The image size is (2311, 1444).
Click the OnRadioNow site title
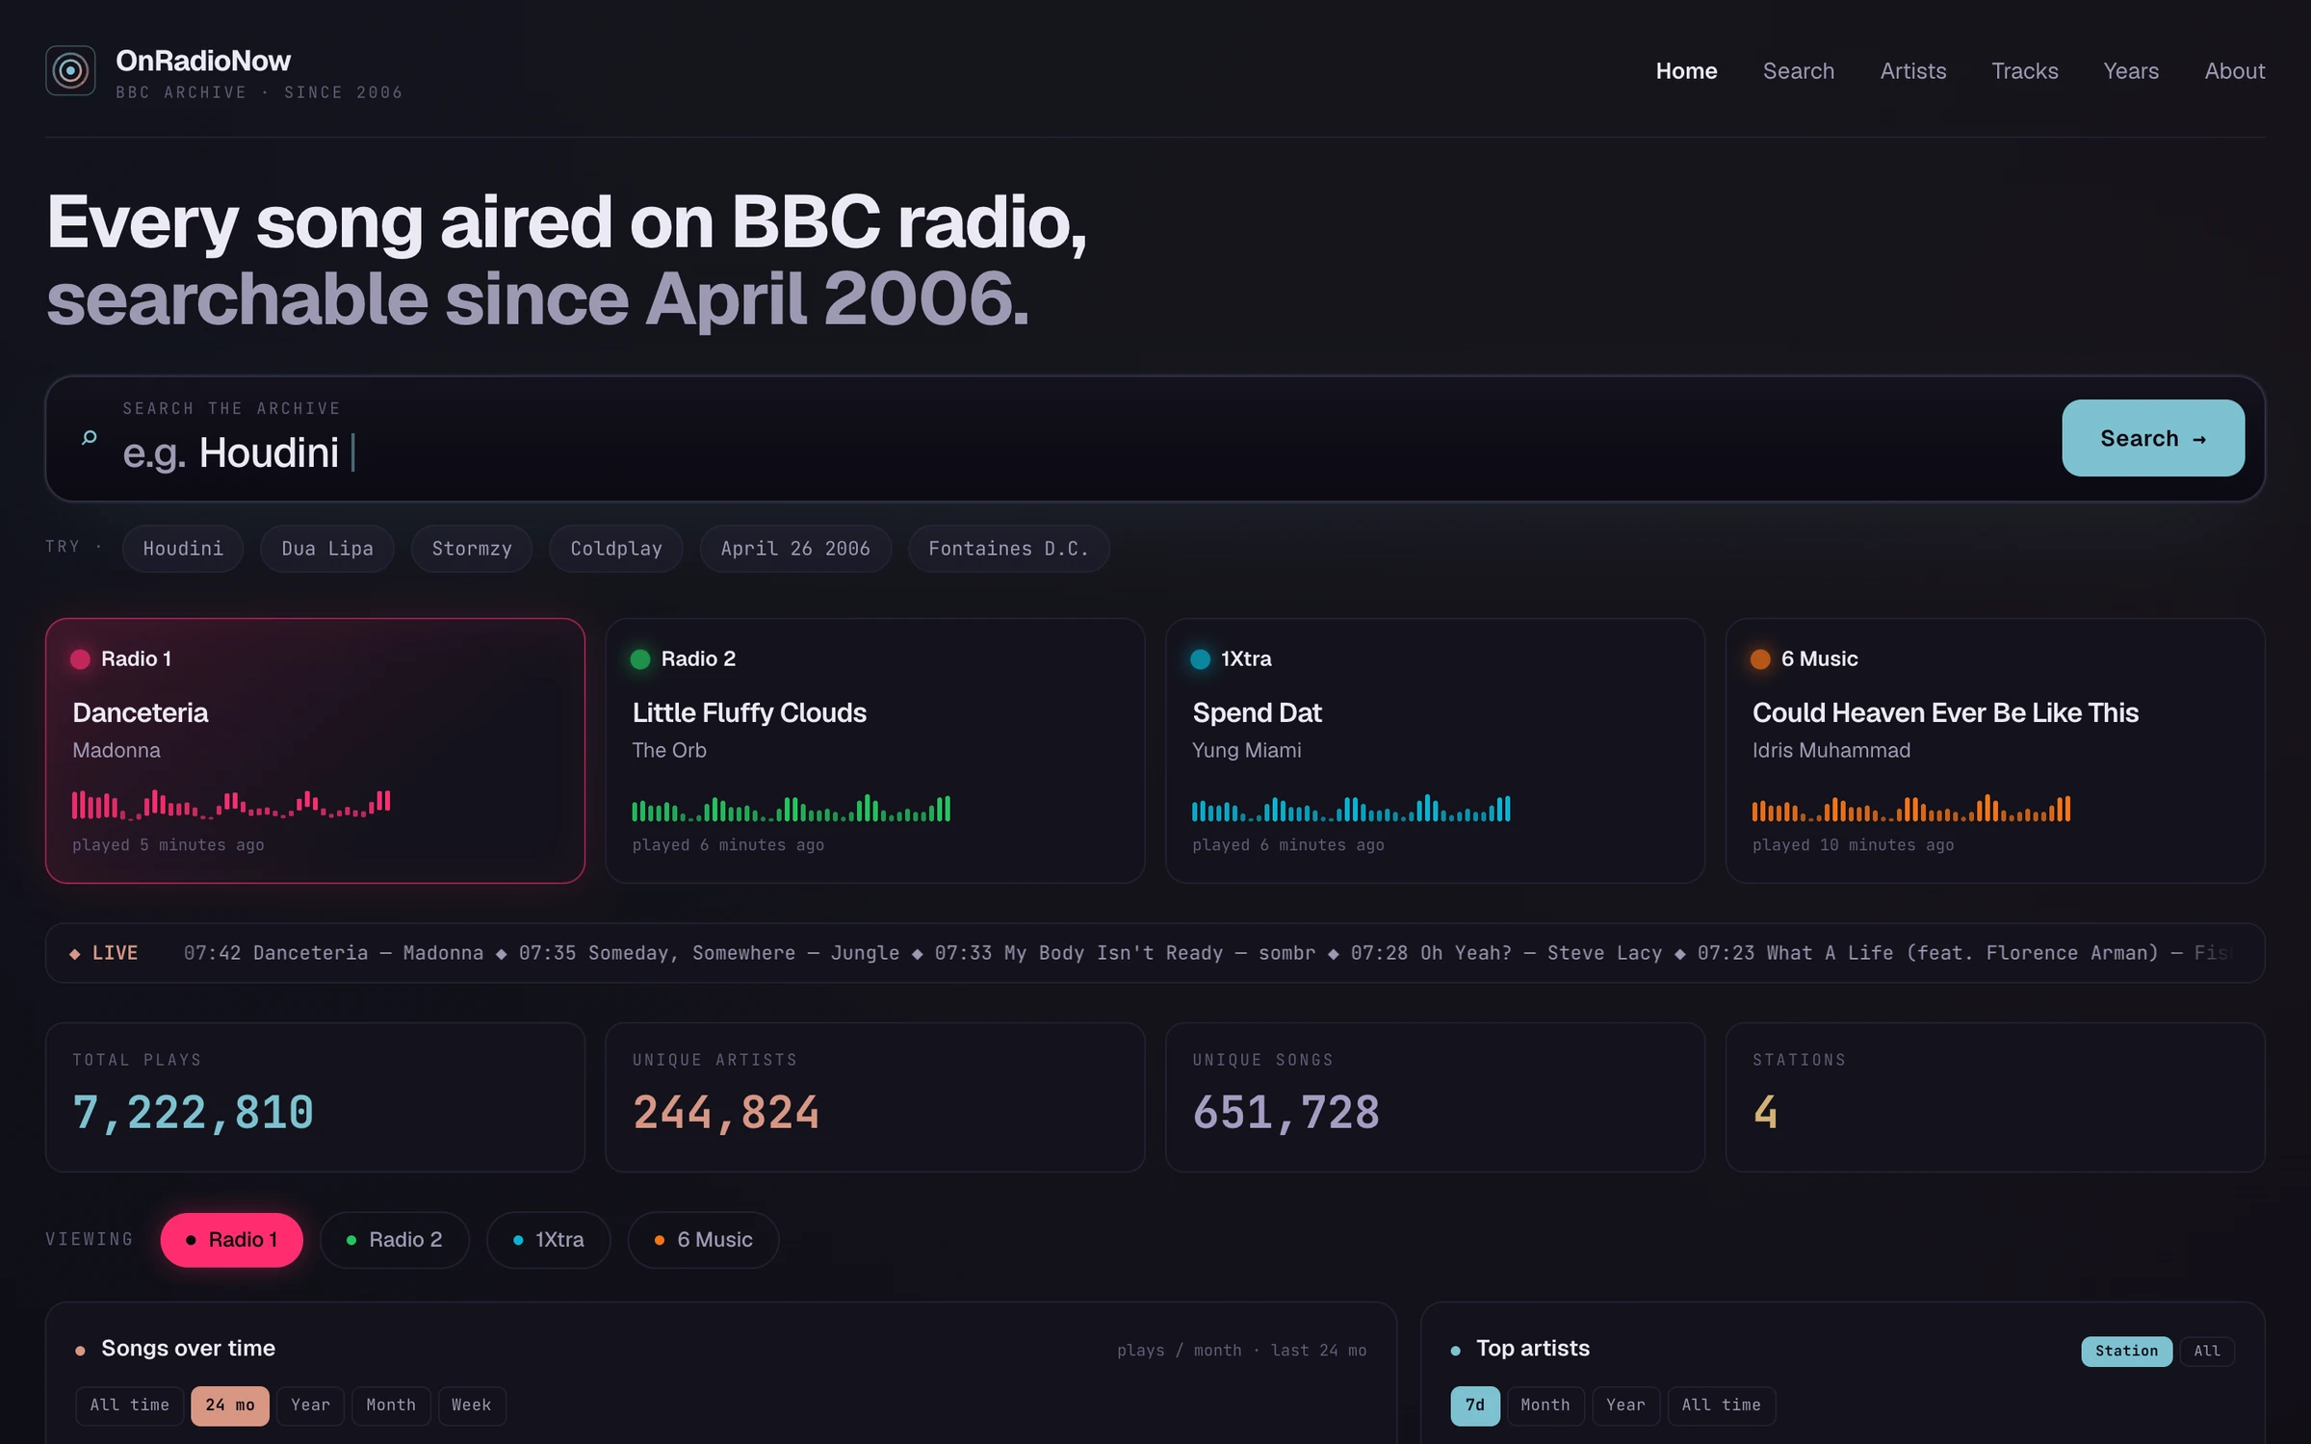[203, 61]
